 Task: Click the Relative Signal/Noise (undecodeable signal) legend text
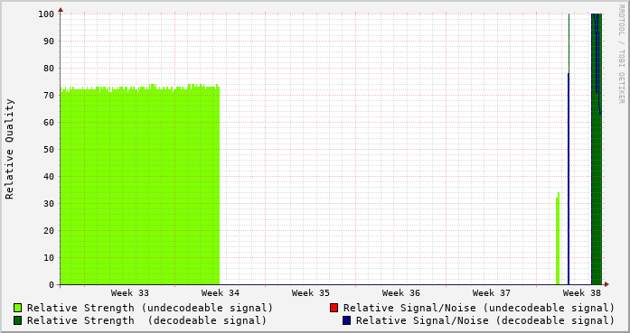point(479,308)
